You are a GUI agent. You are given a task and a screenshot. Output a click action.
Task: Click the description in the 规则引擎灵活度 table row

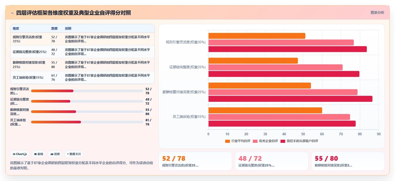coord(107,39)
